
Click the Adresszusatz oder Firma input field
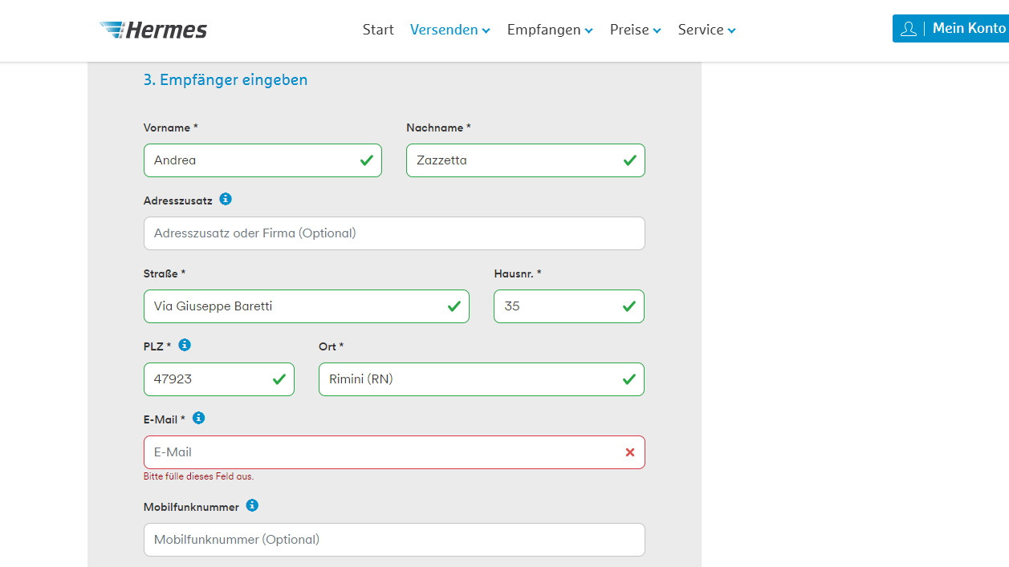pos(394,233)
